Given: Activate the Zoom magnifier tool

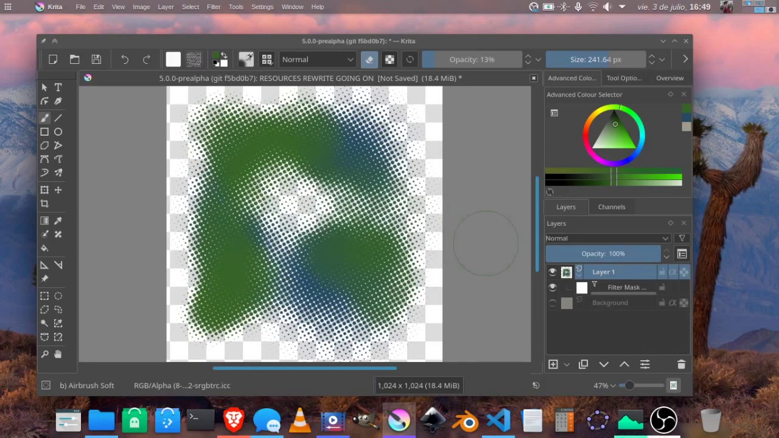Looking at the screenshot, I should [44, 354].
